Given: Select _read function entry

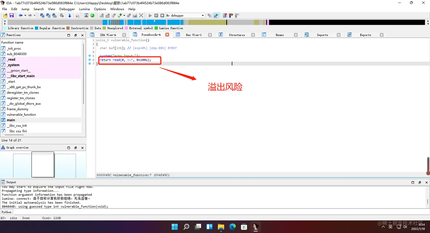Looking at the screenshot, I should [x=41, y=59].
